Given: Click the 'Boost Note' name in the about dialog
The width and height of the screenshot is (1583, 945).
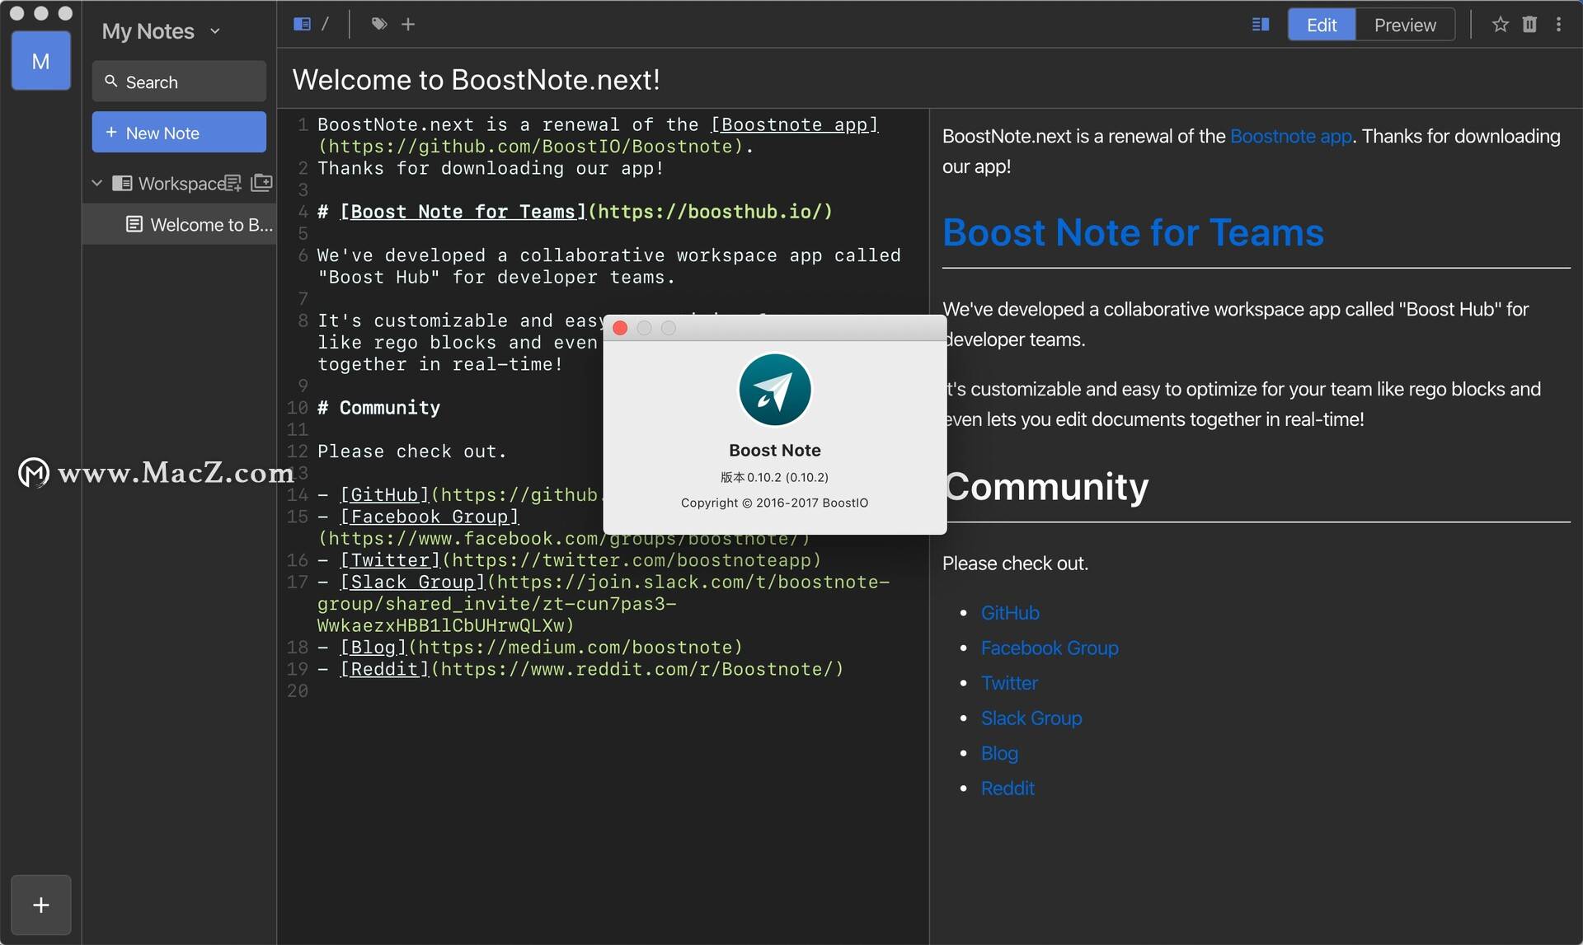Looking at the screenshot, I should pyautogui.click(x=774, y=450).
